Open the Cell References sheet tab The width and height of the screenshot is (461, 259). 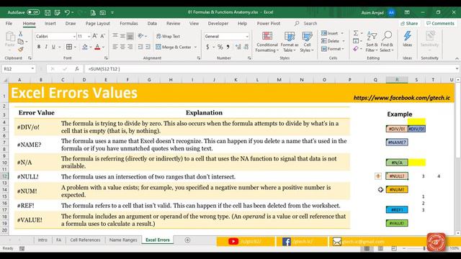(85, 240)
